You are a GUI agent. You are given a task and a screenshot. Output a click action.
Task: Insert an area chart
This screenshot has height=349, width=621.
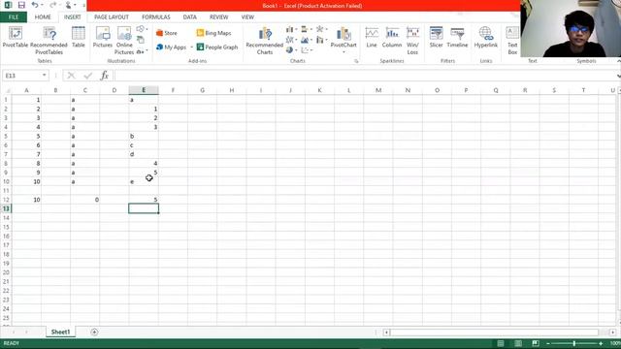pos(306,40)
